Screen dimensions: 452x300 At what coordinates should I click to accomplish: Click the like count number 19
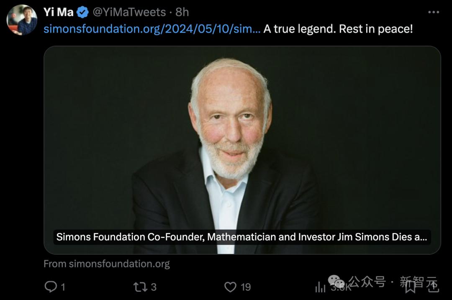246,287
